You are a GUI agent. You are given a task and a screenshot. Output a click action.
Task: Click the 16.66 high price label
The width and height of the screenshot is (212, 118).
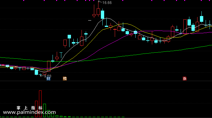pyautogui.click(x=107, y=3)
